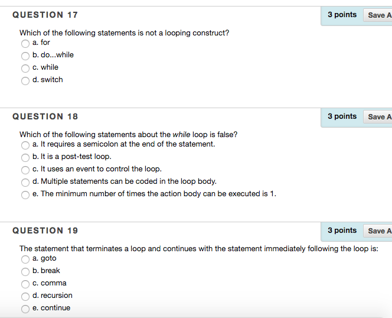Select 'd. recursion' radio button
This screenshot has width=392, height=318.
25,296
